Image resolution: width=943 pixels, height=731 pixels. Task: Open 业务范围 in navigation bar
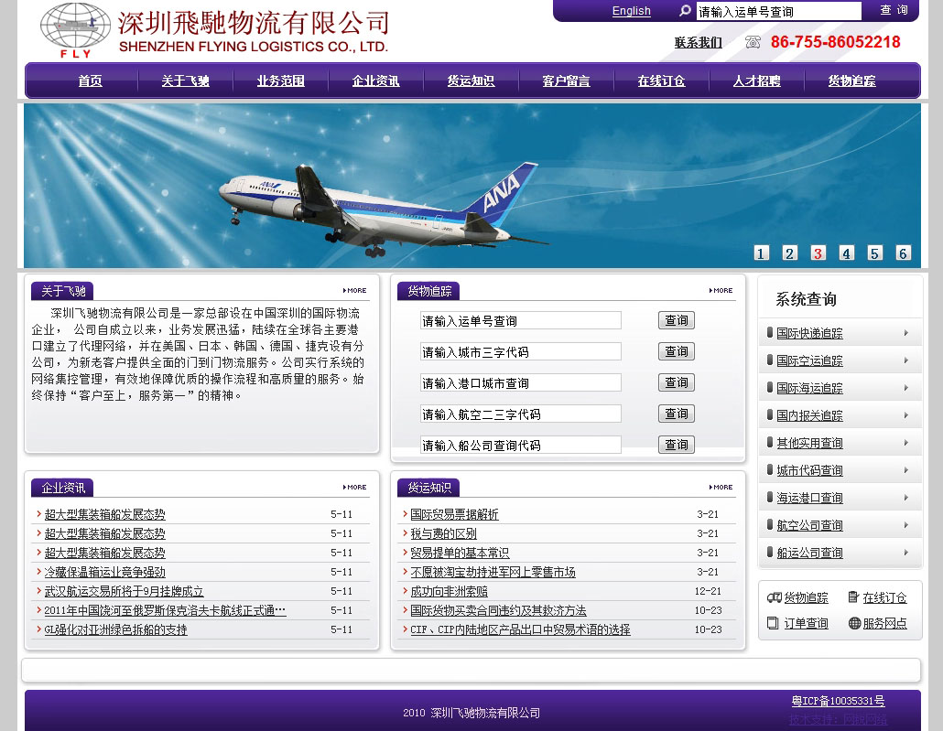point(280,81)
